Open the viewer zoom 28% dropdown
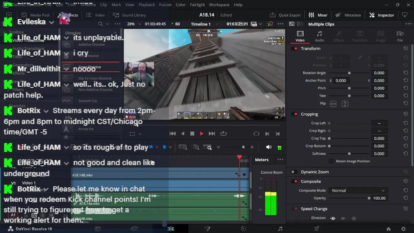 [x=140, y=24]
